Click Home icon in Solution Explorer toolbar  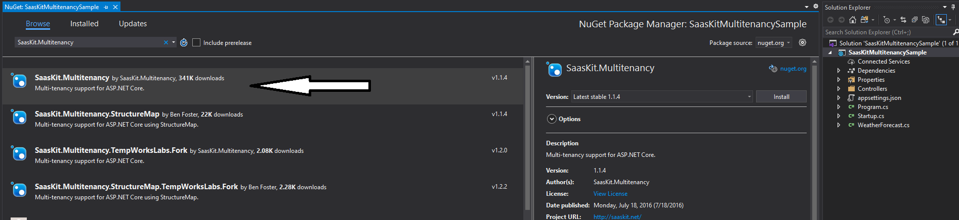click(853, 20)
